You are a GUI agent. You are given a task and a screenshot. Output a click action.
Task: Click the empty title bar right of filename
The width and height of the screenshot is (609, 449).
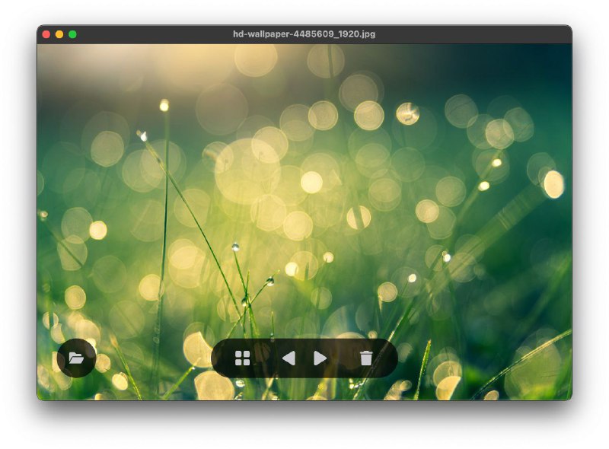coord(472,34)
